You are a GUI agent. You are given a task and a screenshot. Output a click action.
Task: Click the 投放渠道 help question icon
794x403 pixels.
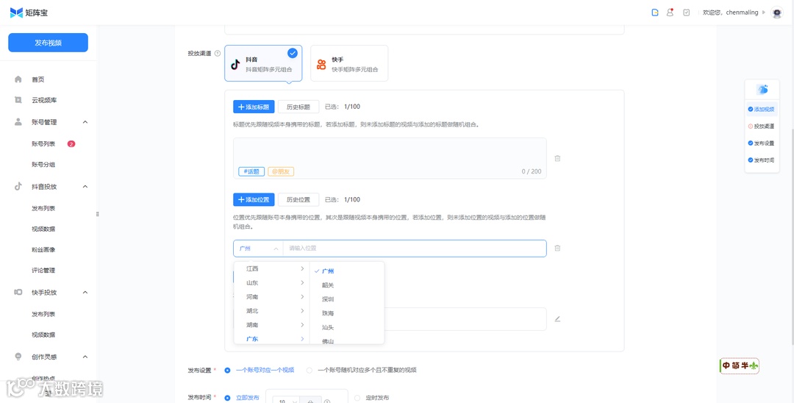point(218,53)
